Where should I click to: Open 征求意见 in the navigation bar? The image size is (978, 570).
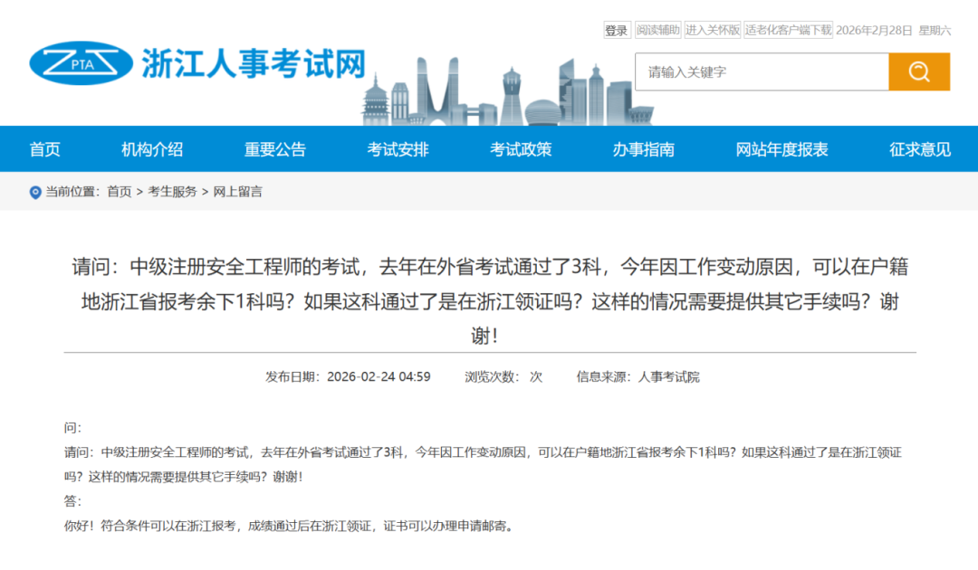pos(920,149)
